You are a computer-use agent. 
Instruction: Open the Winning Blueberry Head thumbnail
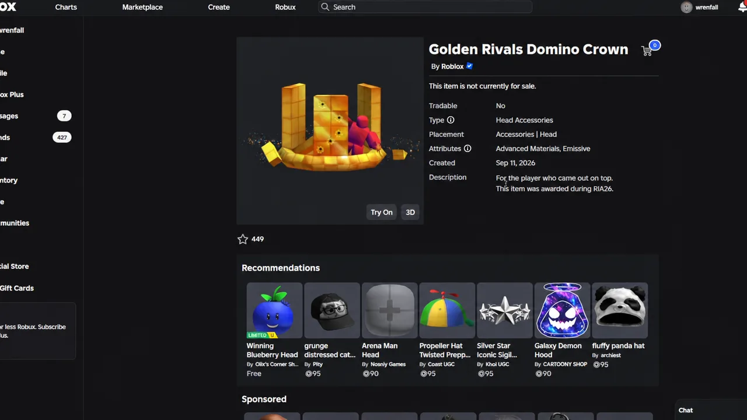click(274, 310)
